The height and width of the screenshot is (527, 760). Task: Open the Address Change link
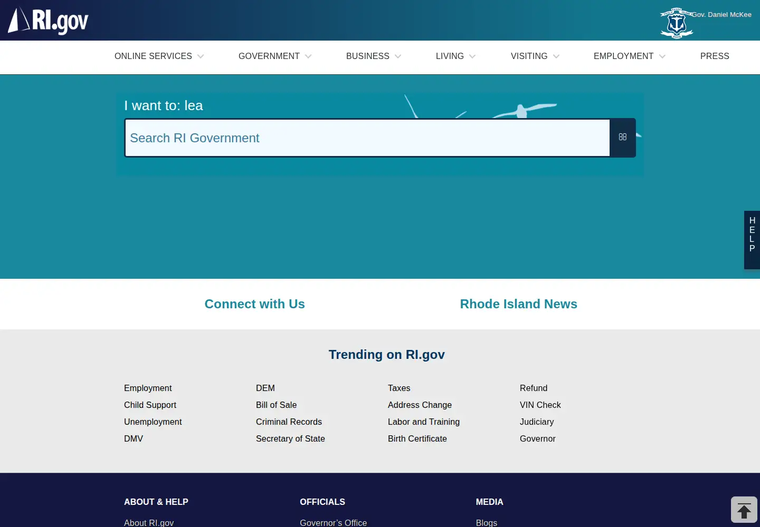tap(420, 405)
